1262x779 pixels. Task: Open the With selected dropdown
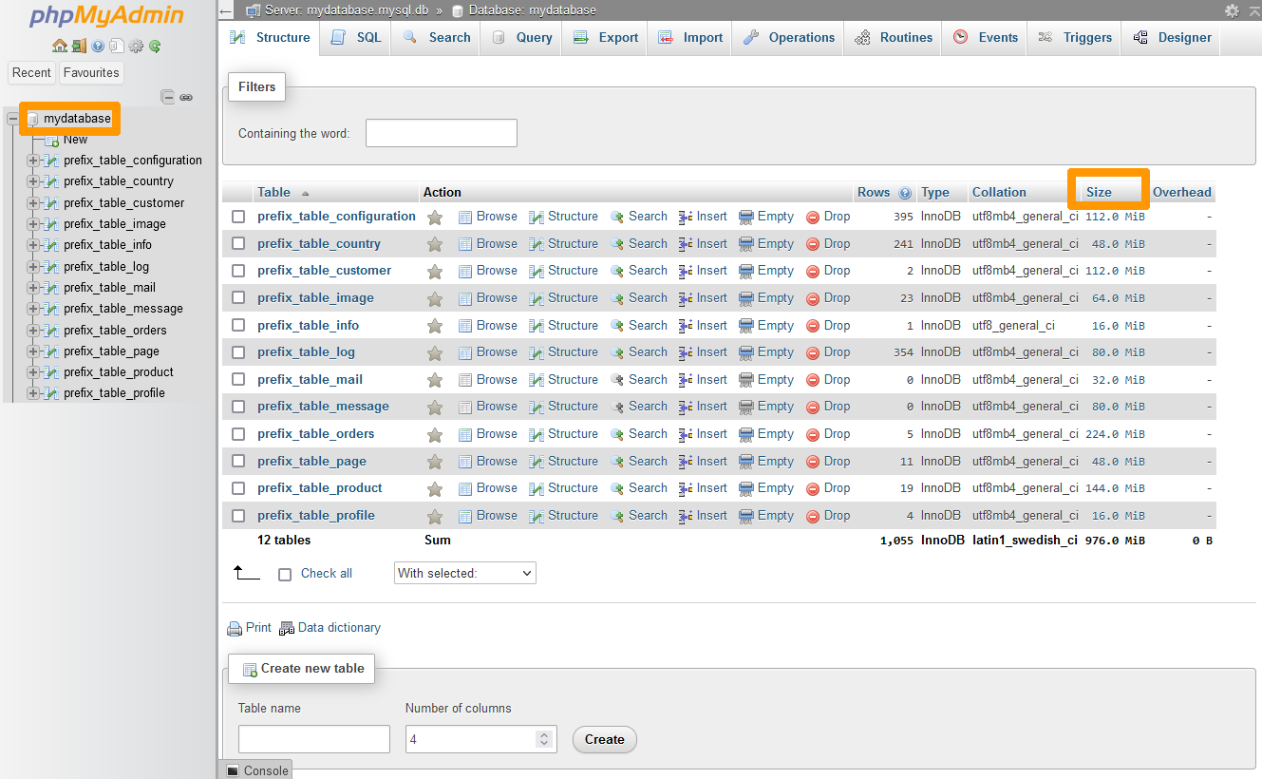pyautogui.click(x=464, y=573)
